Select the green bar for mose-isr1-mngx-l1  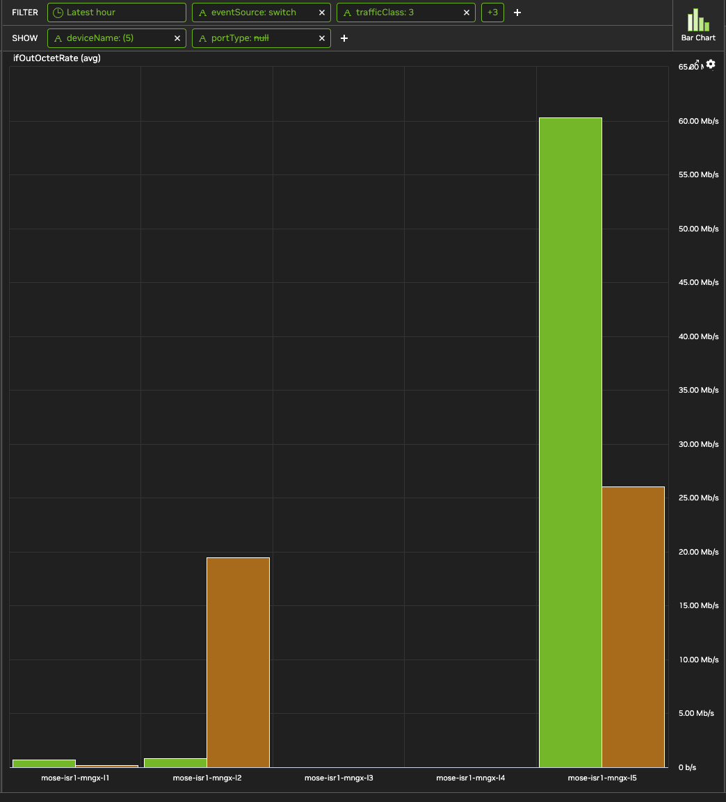(x=44, y=764)
